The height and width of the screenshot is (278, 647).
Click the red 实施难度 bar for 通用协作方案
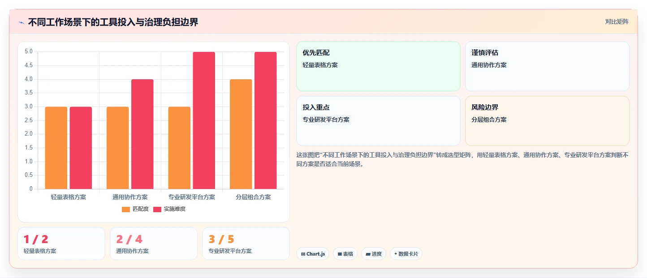pyautogui.click(x=142, y=134)
